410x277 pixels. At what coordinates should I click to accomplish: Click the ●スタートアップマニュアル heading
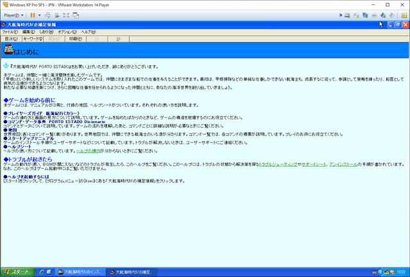29,138
